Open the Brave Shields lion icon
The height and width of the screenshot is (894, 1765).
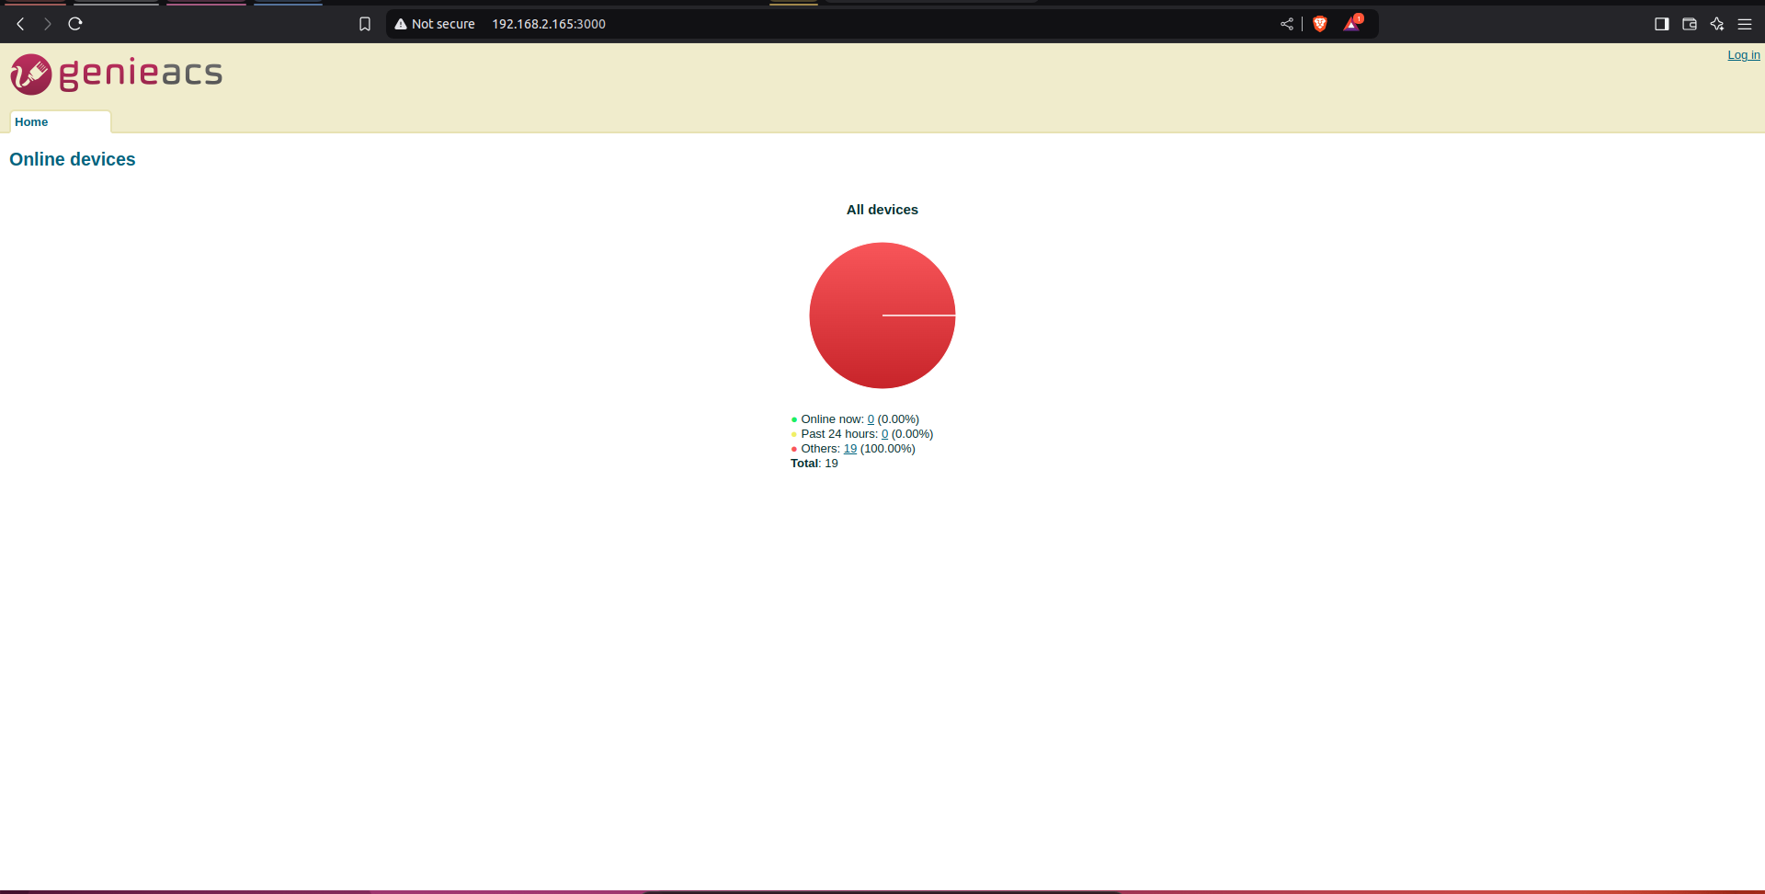point(1320,24)
